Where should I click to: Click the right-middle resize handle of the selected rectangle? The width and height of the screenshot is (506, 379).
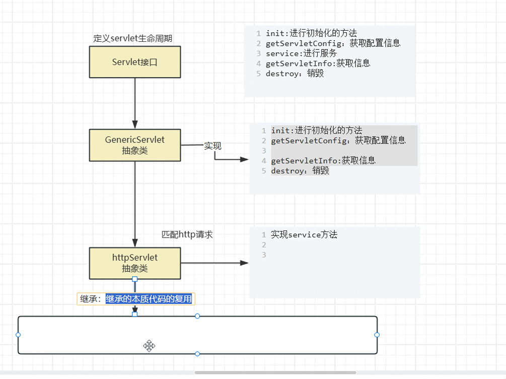pos(377,335)
